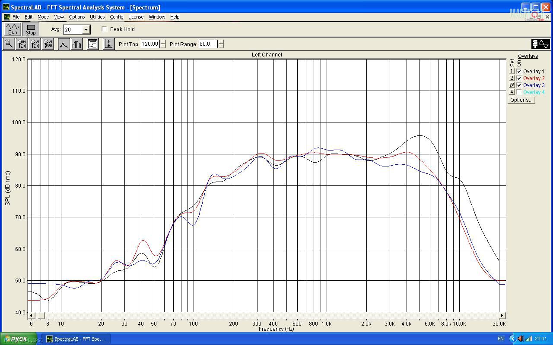Click the zoom out 2X icon
The image size is (553, 345).
(x=35, y=44)
